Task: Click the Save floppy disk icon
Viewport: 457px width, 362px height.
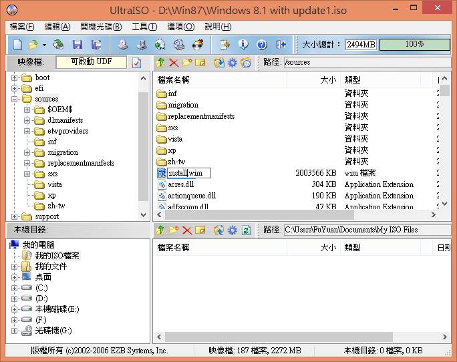Action: [x=78, y=45]
